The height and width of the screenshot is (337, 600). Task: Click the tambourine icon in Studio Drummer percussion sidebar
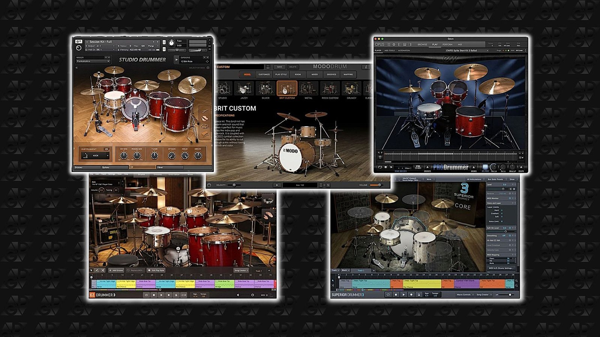[x=205, y=126]
